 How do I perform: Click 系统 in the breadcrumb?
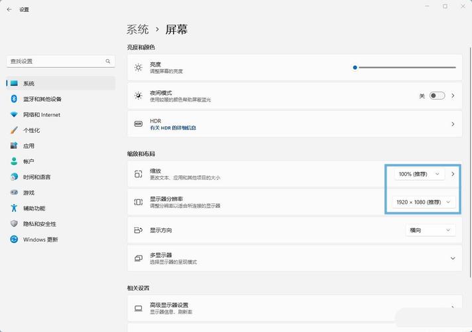(138, 29)
